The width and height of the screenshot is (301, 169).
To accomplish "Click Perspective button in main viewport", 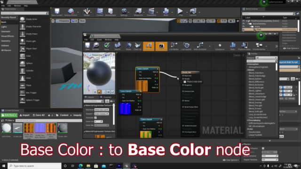I will [x=63, y=21].
